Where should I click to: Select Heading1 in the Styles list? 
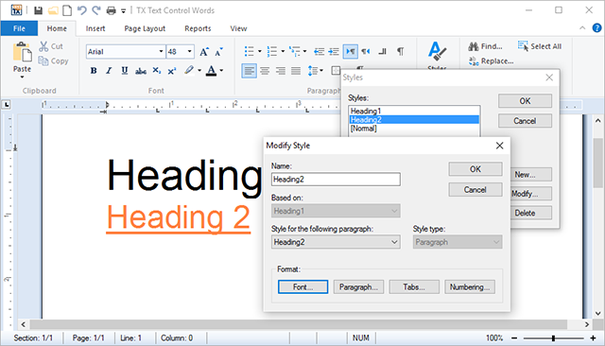(414, 112)
